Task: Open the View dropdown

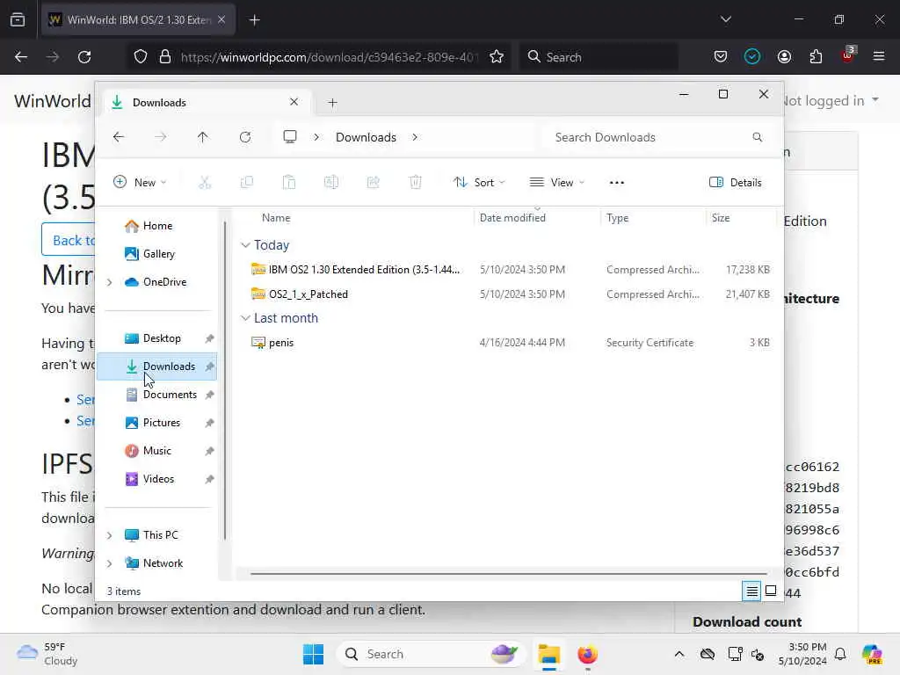Action: 556,183
